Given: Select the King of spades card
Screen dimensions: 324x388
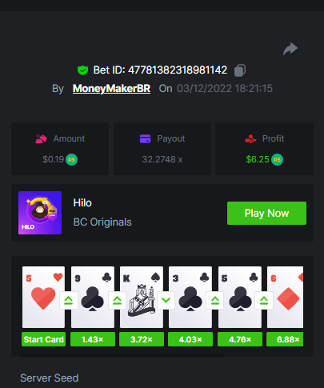Looking at the screenshot, I should point(142,297).
